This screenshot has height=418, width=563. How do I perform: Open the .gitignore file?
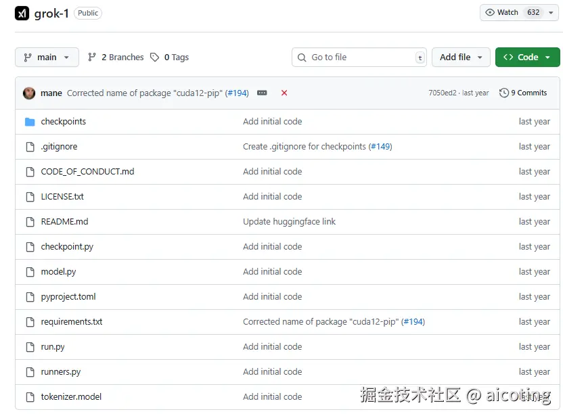tap(59, 147)
